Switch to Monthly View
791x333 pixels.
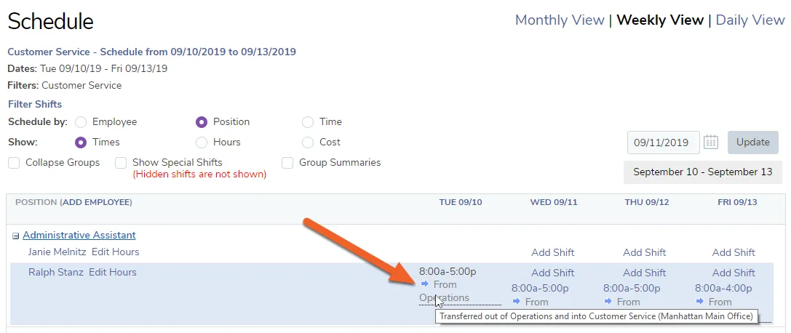pyautogui.click(x=560, y=20)
